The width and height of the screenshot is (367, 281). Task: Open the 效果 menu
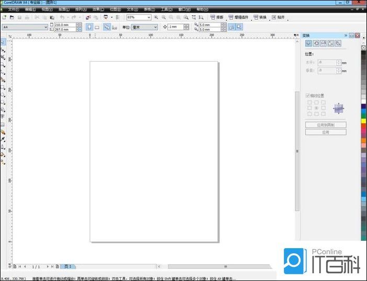point(98,9)
